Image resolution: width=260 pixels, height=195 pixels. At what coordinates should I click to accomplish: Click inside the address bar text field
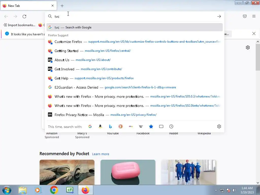pos(134,17)
